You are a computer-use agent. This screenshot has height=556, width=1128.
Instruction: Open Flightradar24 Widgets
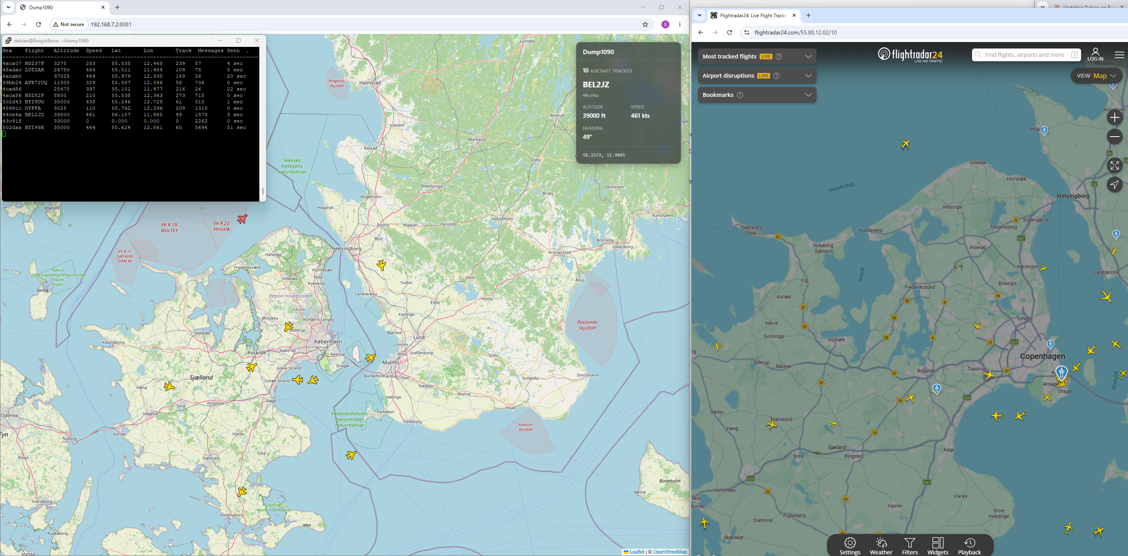(938, 546)
